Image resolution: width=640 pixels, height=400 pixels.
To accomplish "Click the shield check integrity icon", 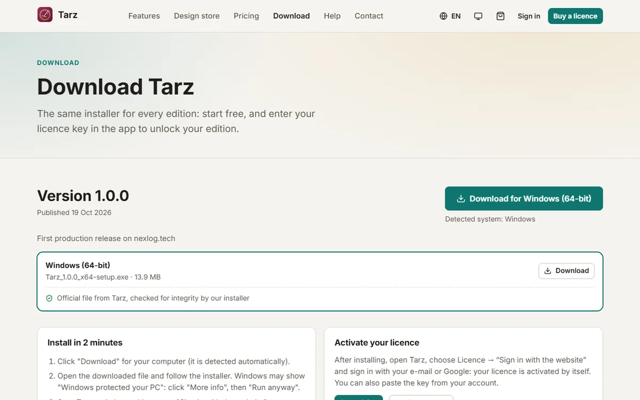I will (50, 298).
